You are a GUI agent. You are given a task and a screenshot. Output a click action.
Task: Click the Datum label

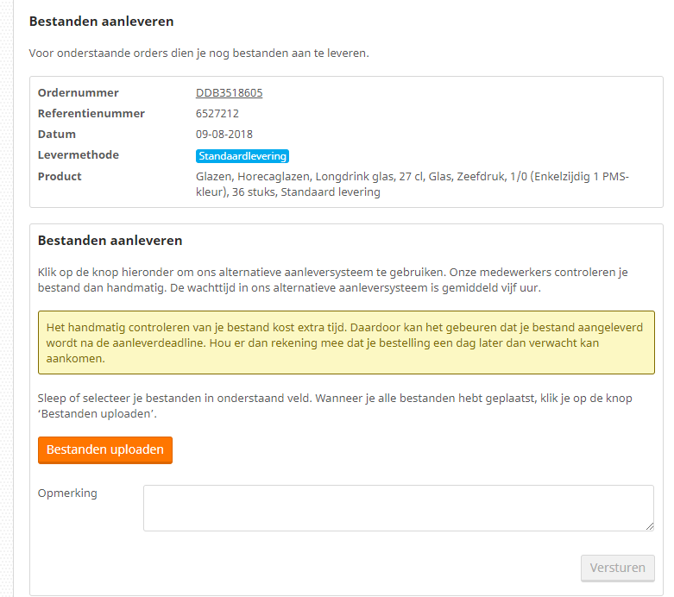pos(57,135)
